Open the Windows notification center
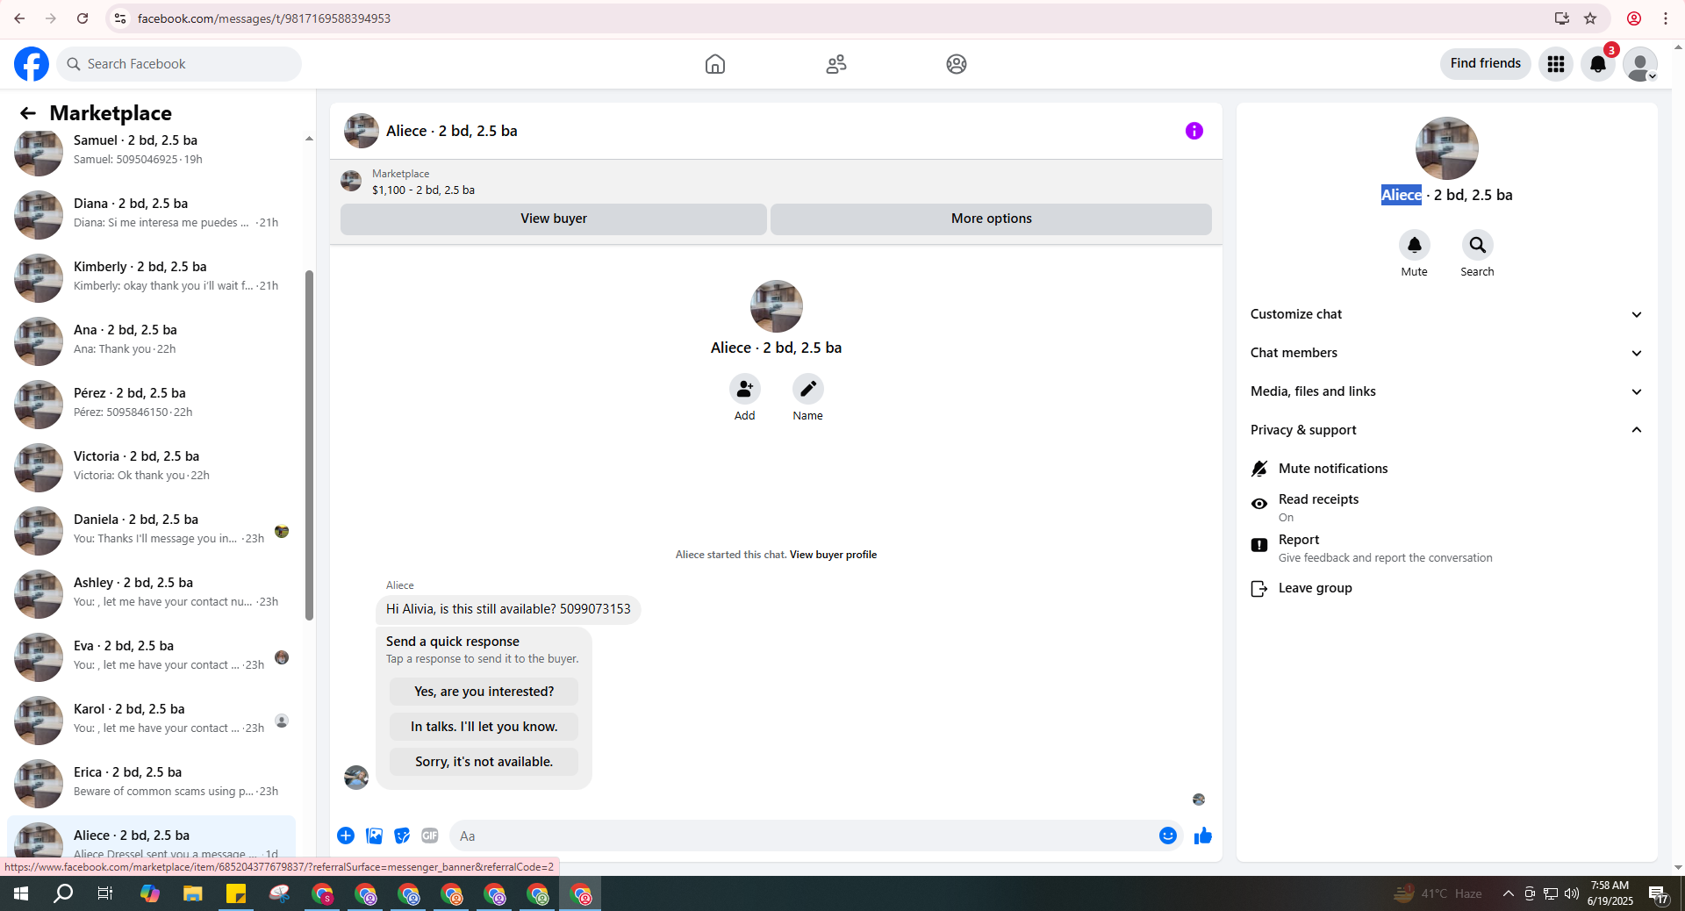The width and height of the screenshot is (1685, 911). pyautogui.click(x=1659, y=893)
